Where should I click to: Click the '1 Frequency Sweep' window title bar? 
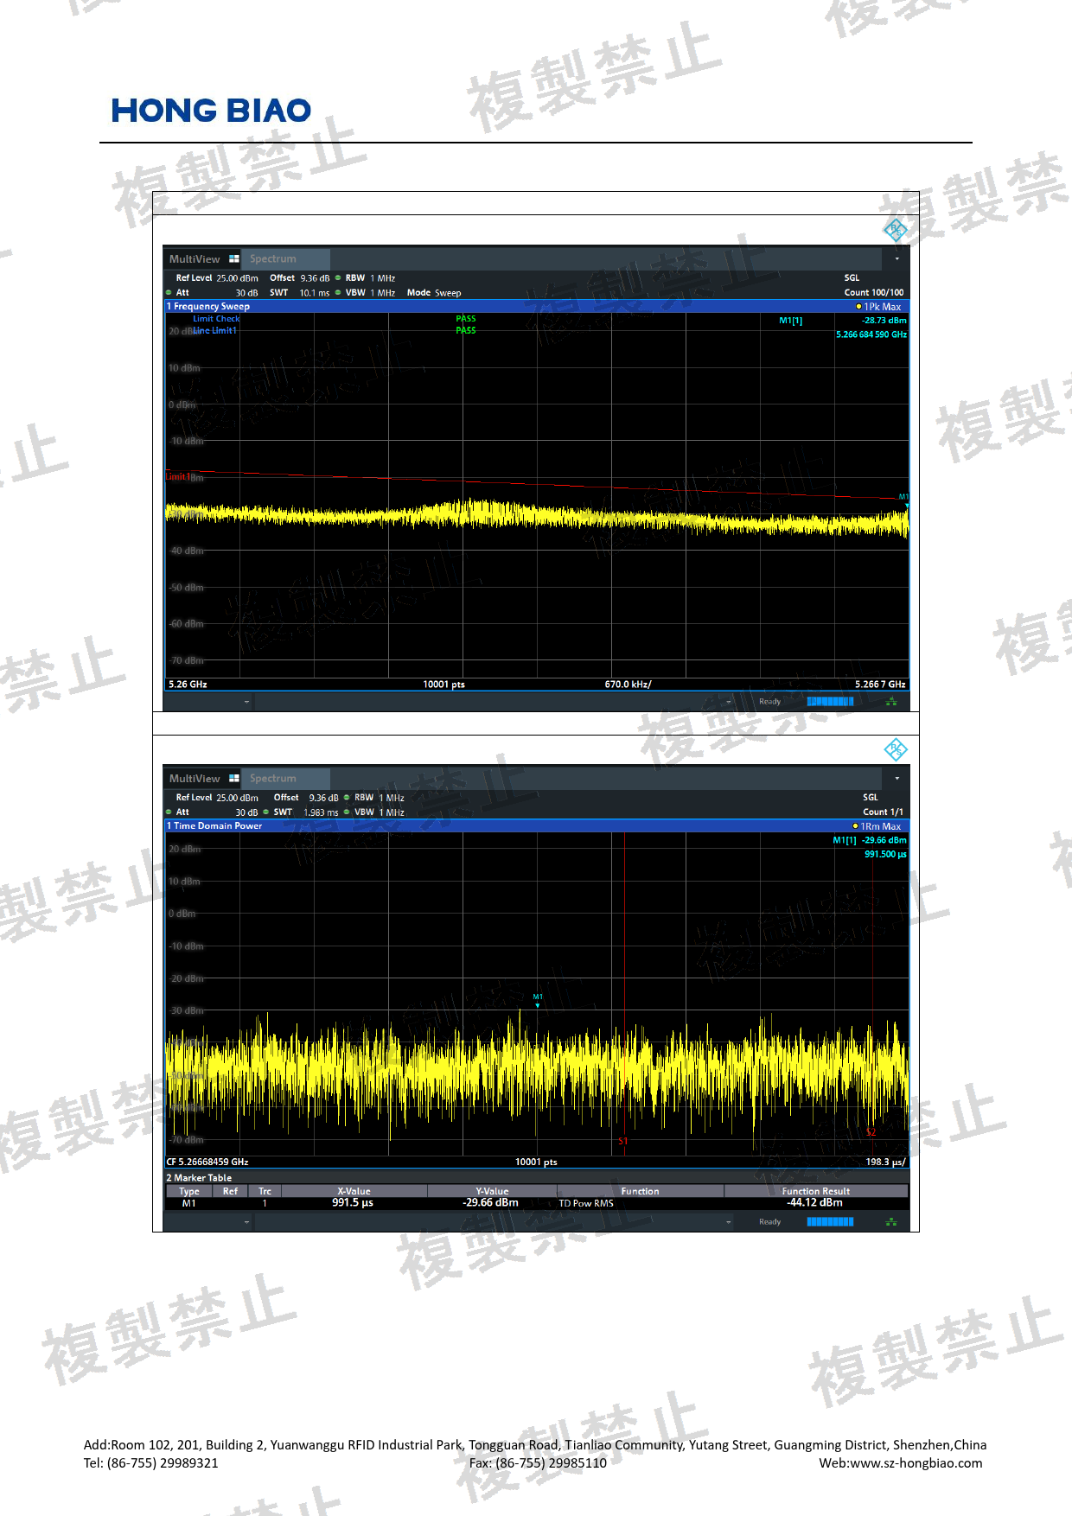(536, 307)
